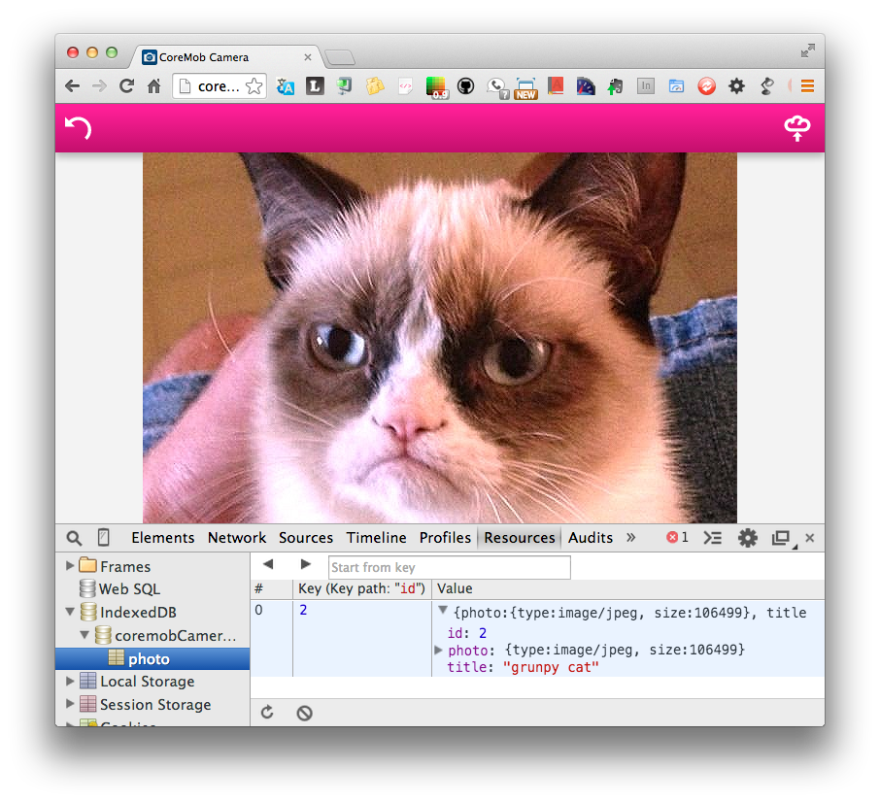
Task: Click the DevTools dock side icon
Action: coord(780,538)
